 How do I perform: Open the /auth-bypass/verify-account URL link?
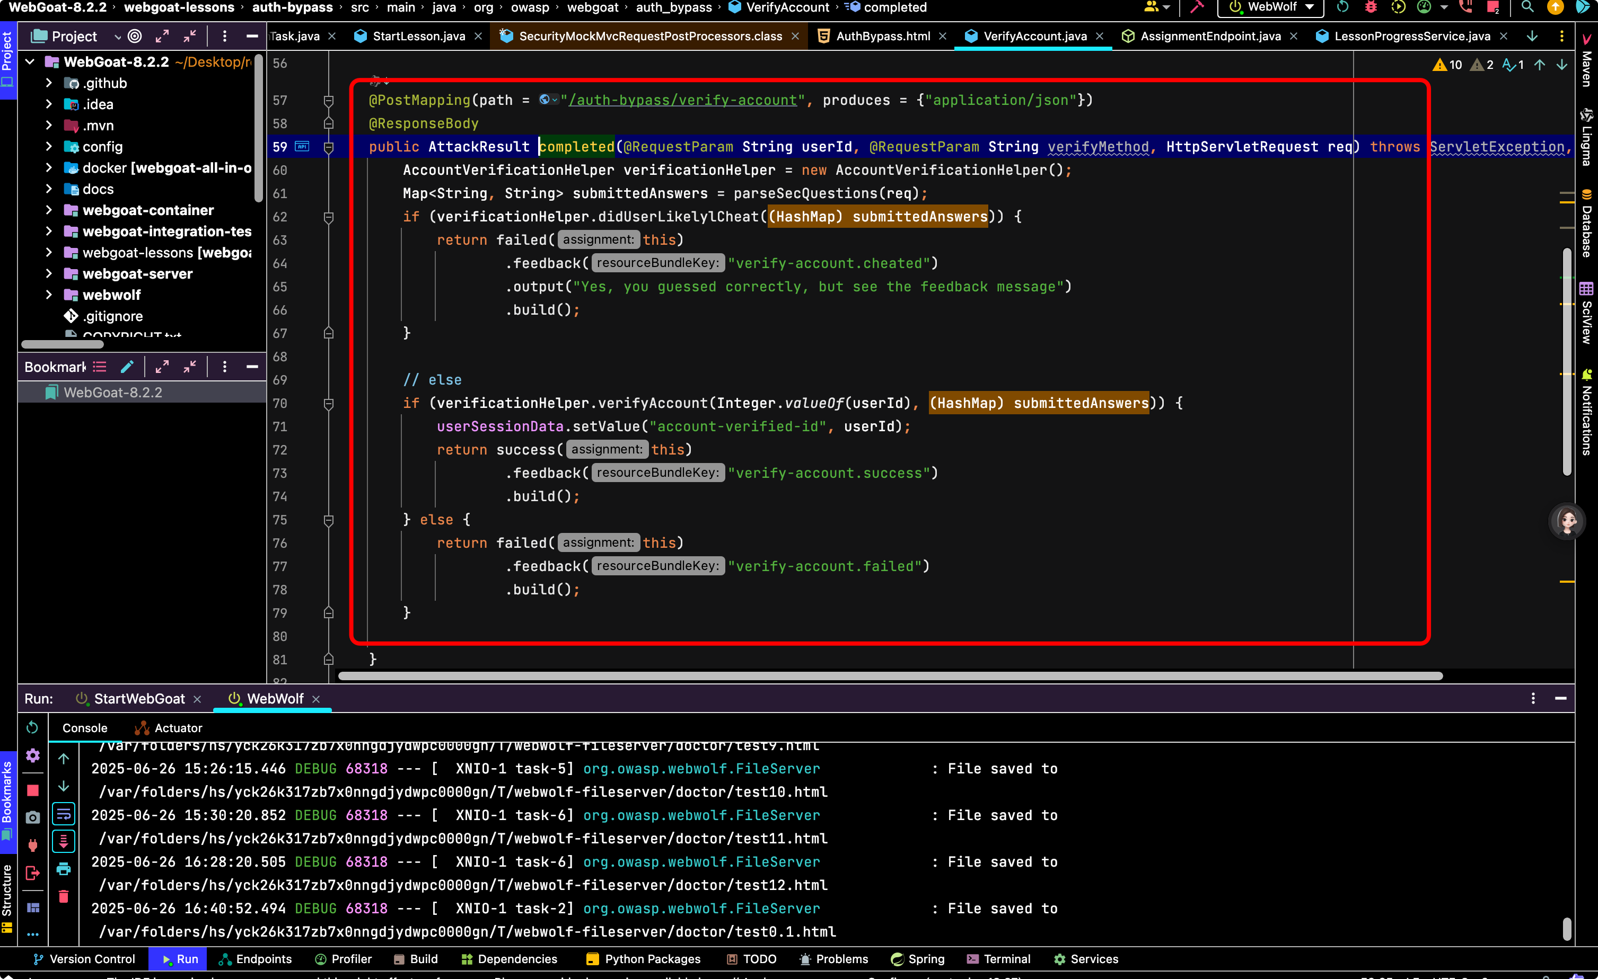[682, 100]
